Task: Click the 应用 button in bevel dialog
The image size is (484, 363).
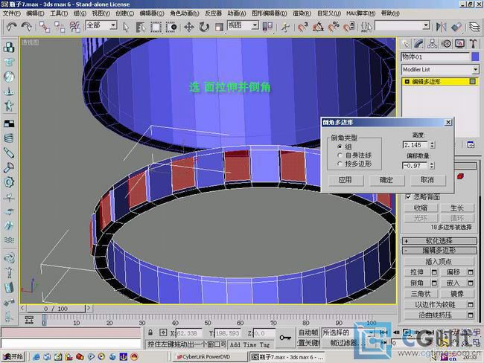Action: (x=346, y=180)
